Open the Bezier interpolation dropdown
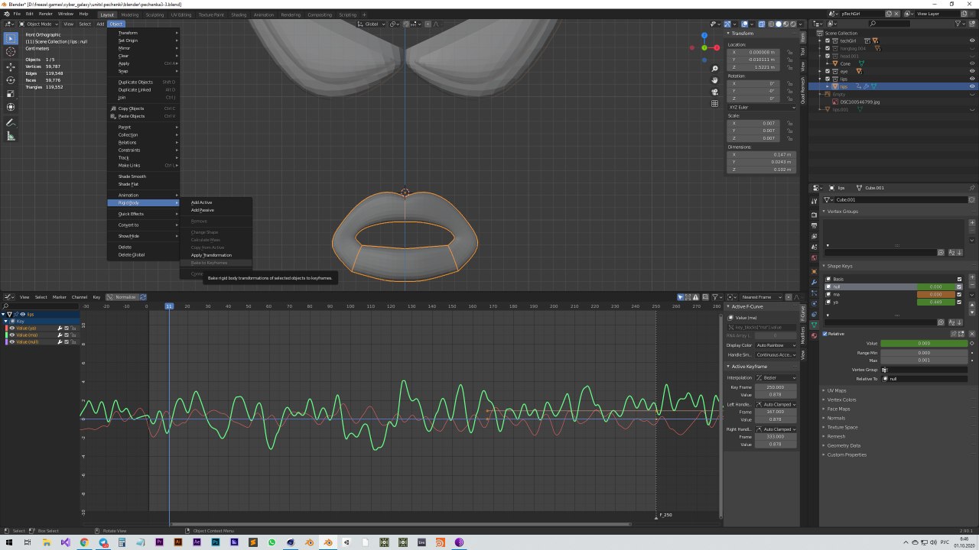 [776, 377]
